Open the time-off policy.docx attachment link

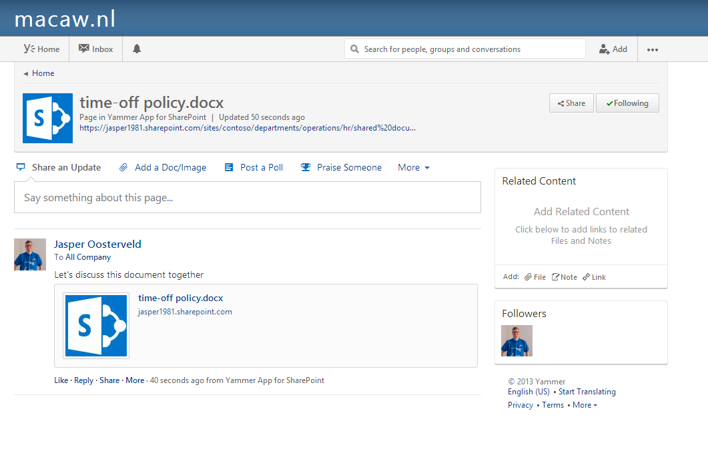[181, 298]
